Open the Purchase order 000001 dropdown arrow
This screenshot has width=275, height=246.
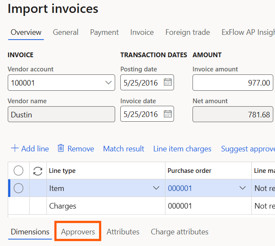click(242, 188)
